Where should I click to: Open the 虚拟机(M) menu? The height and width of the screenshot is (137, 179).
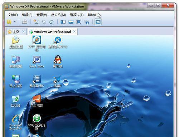(58, 15)
